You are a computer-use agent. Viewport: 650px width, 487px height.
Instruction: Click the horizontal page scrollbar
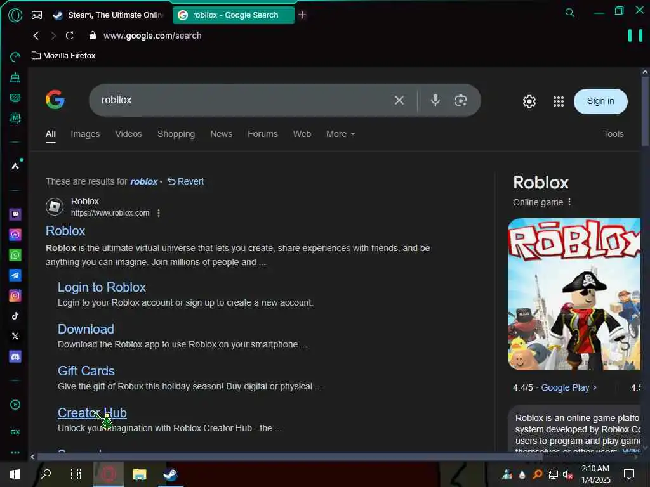(289, 457)
